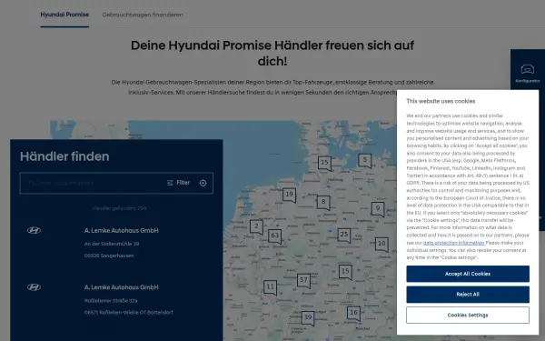Select map cluster marker 63

[x=274, y=236]
